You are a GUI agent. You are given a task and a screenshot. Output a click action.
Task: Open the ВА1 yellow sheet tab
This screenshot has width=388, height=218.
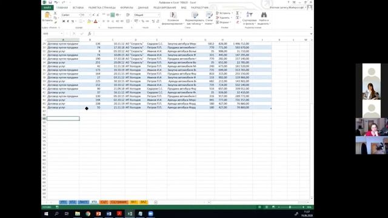(133, 202)
